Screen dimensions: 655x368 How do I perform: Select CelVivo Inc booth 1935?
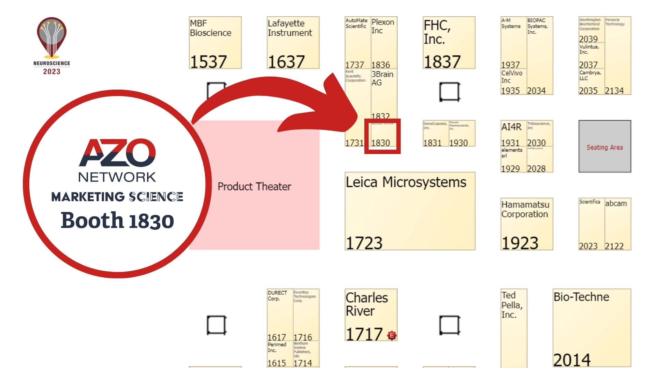click(x=513, y=82)
